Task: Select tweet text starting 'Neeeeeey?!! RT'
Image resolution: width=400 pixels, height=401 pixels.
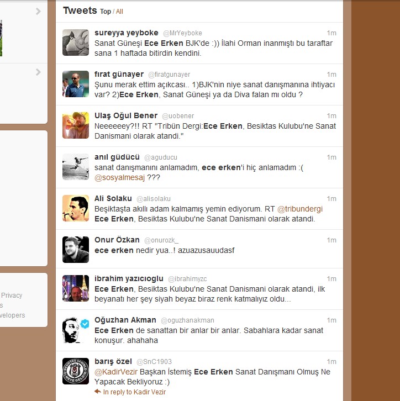Action: (215, 131)
